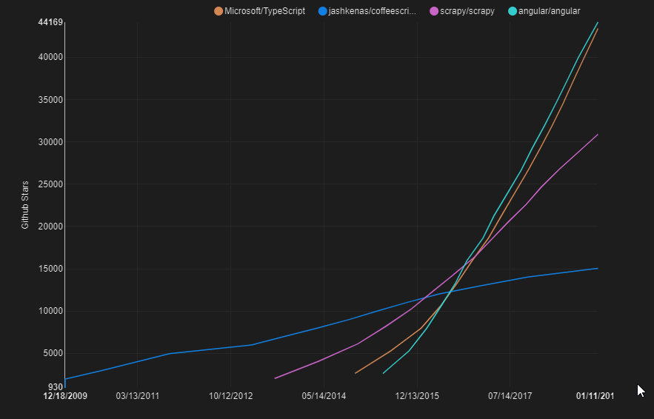Click the 15000 y-axis tick label
This screenshot has width=654, height=419.
[x=50, y=269]
